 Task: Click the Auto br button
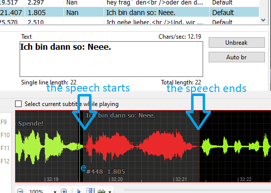point(237,57)
